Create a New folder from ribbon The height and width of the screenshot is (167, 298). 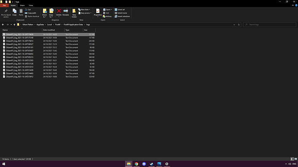[x=74, y=13]
